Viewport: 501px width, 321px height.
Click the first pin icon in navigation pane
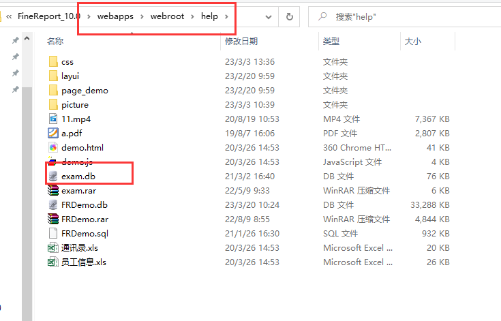click(x=15, y=41)
